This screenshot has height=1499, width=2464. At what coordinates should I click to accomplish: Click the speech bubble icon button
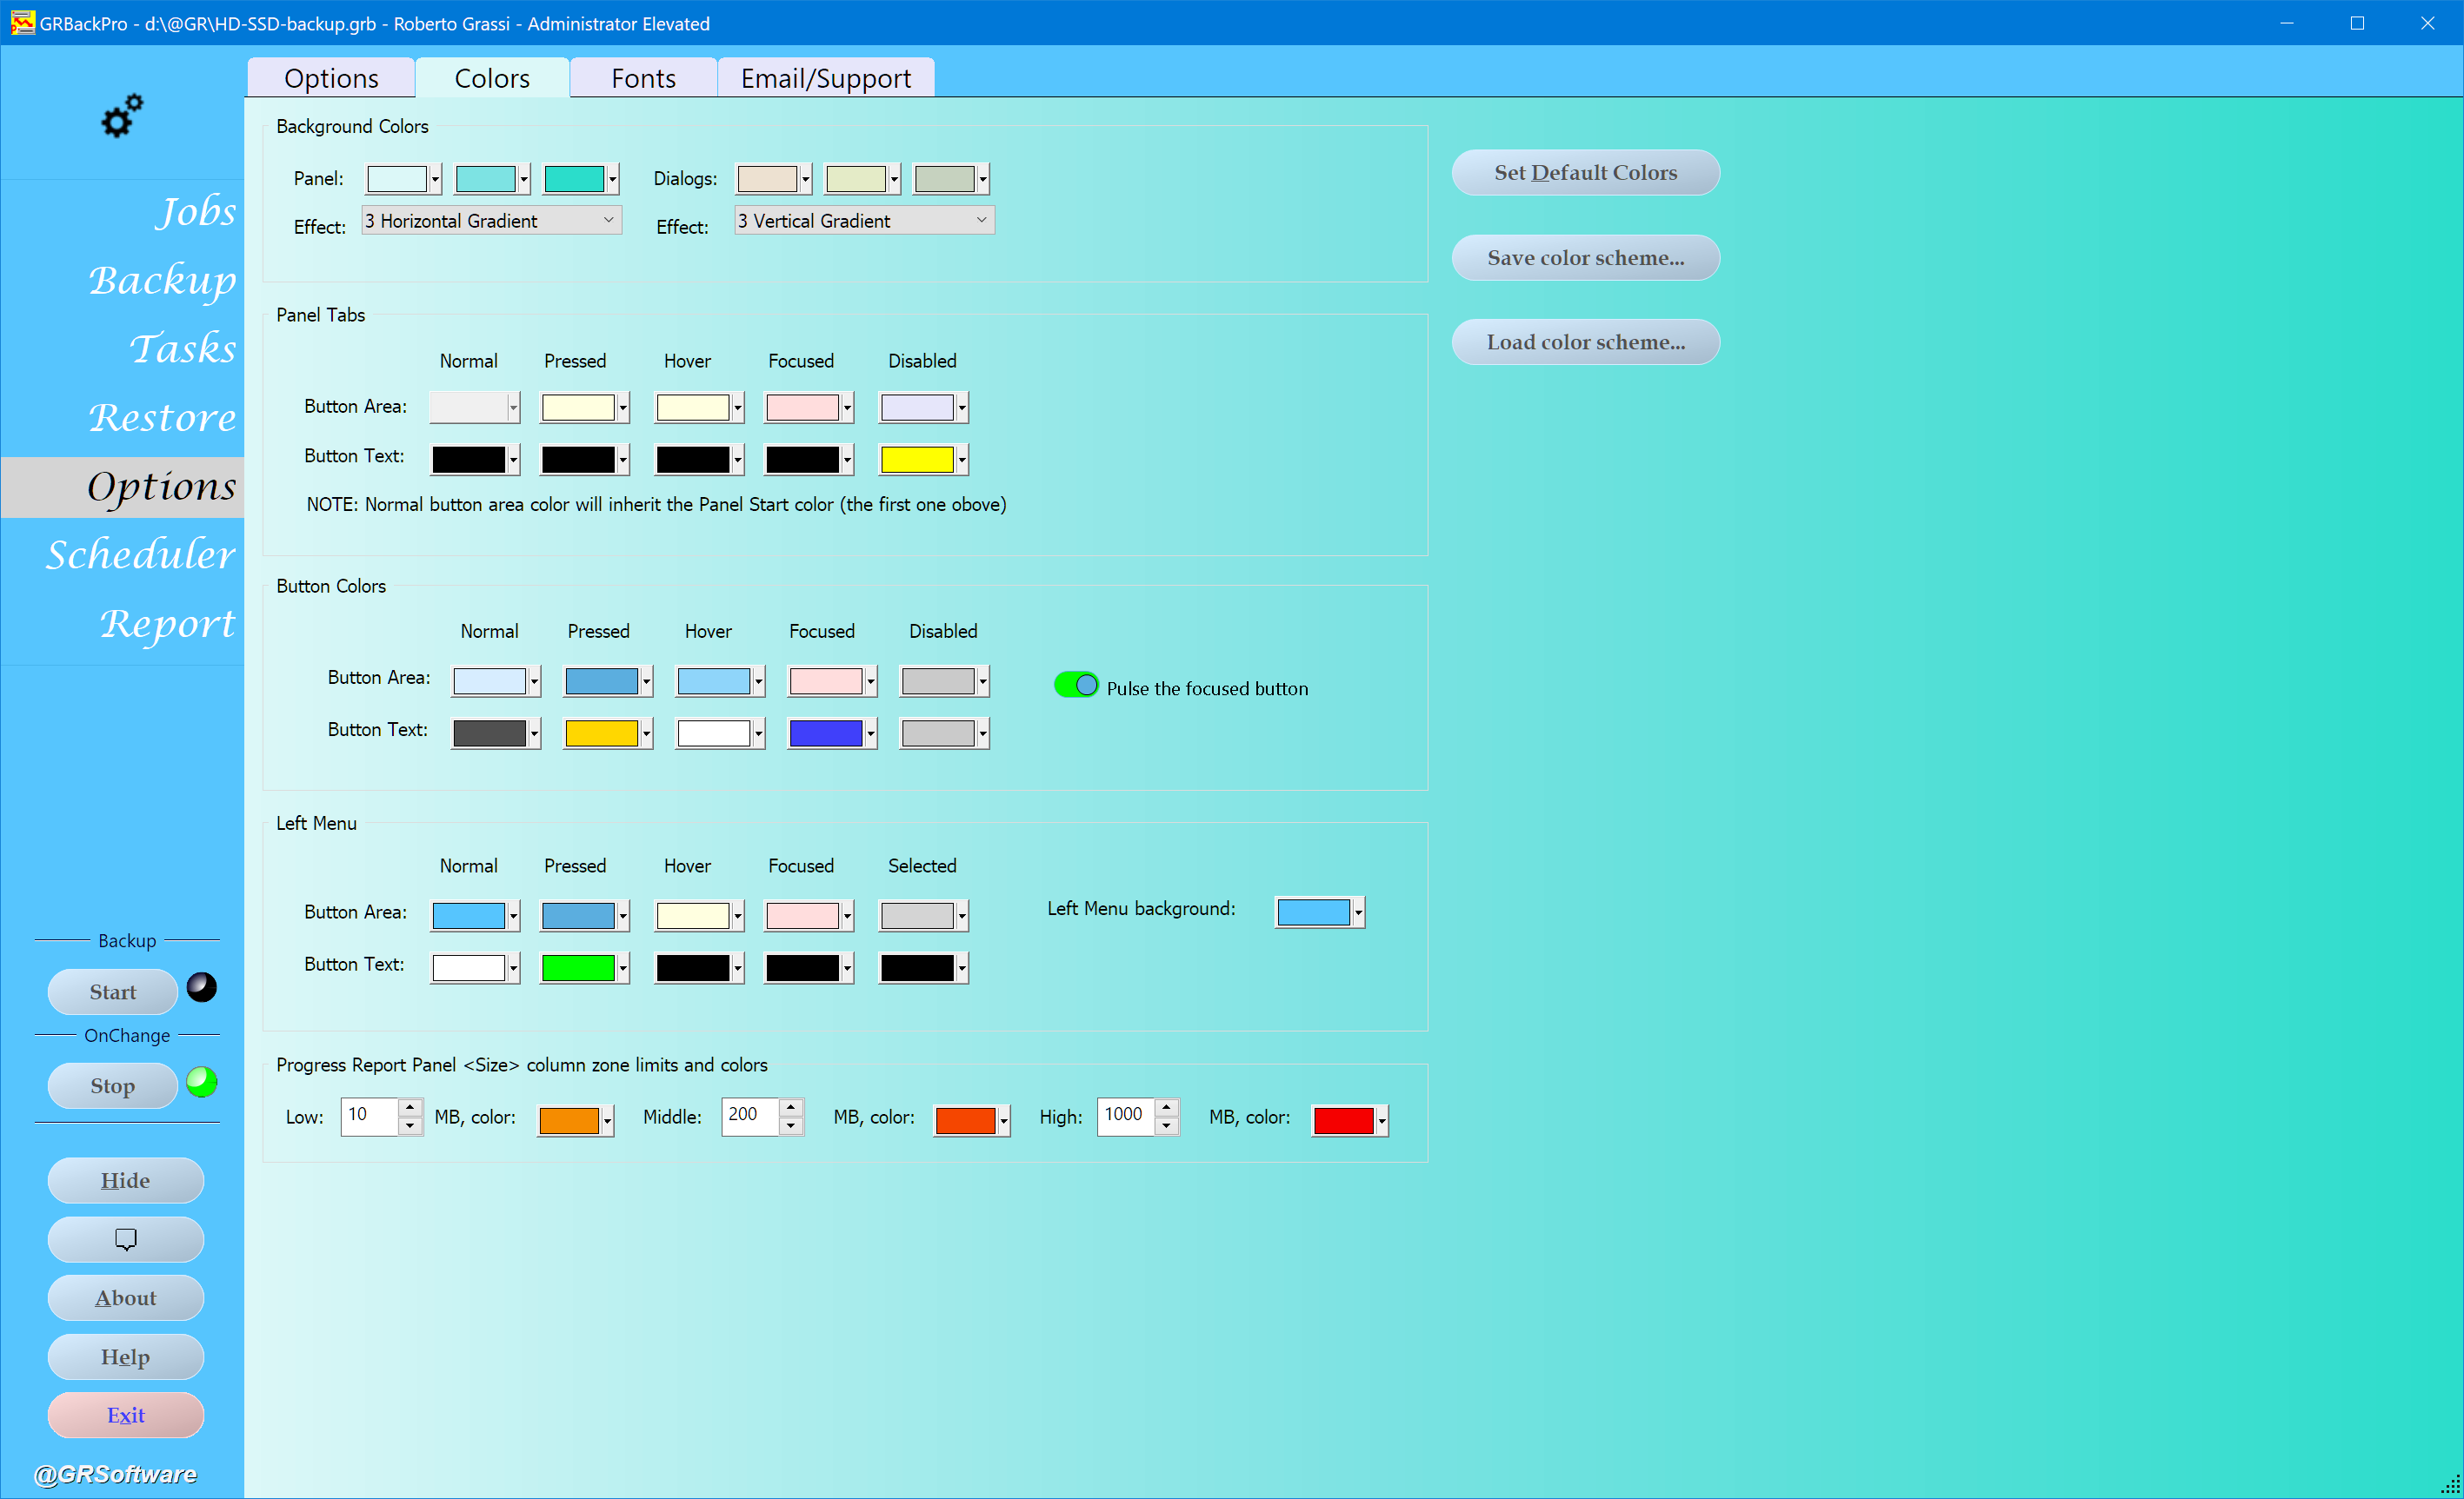(125, 1239)
